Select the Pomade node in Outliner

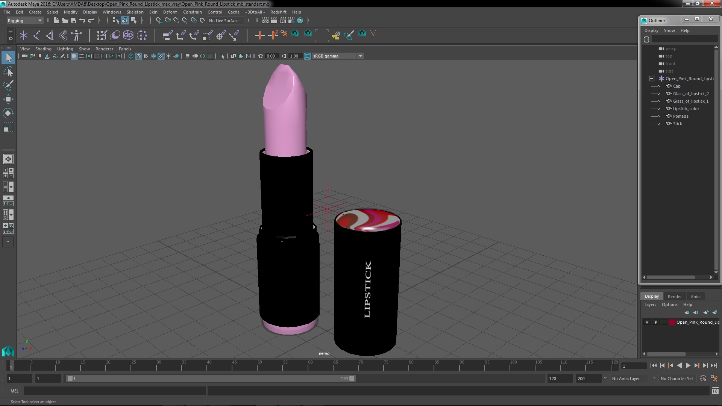681,116
